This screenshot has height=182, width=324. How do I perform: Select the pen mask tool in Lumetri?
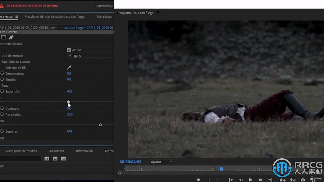[11, 37]
